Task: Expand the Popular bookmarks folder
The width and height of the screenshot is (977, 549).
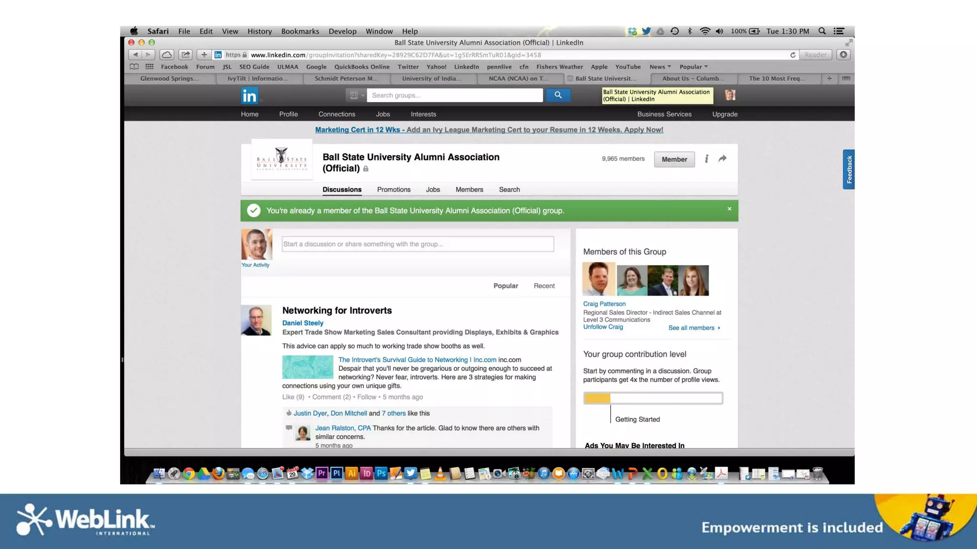Action: [693, 67]
